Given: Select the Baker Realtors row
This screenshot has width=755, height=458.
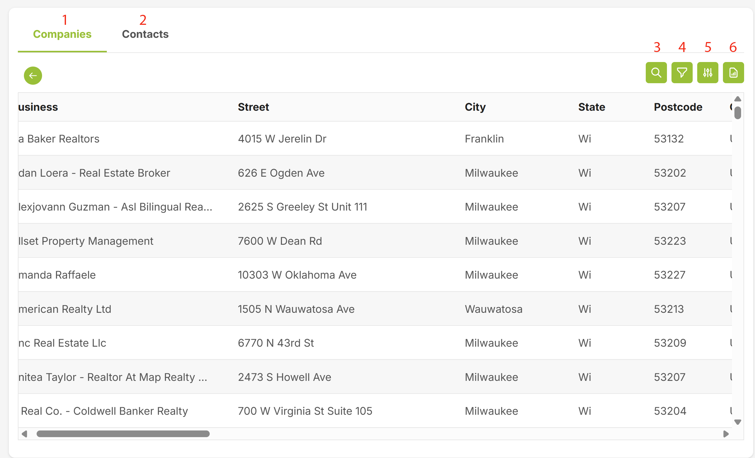Looking at the screenshot, I should (184, 139).
